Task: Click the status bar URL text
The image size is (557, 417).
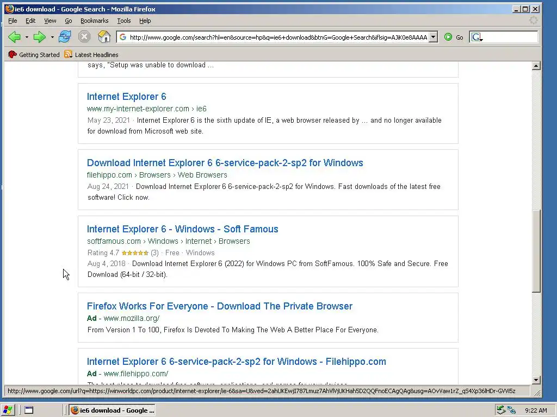Action: [262, 391]
